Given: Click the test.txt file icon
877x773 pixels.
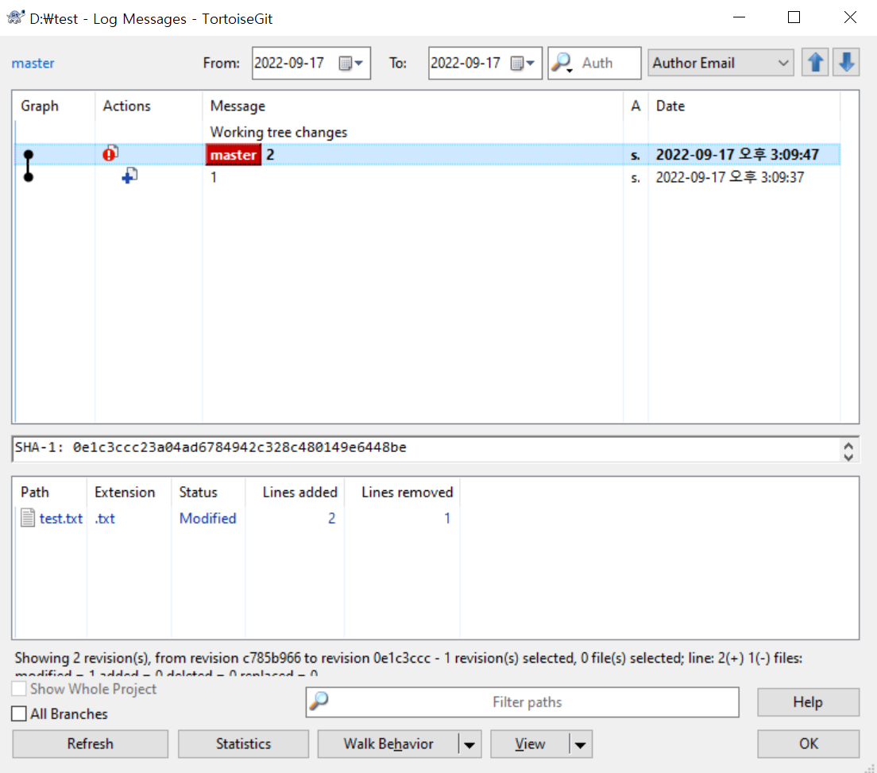Looking at the screenshot, I should [x=27, y=518].
